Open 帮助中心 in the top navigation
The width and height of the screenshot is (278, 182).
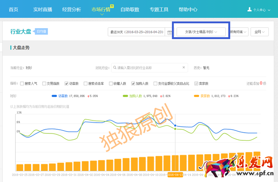[188, 9]
